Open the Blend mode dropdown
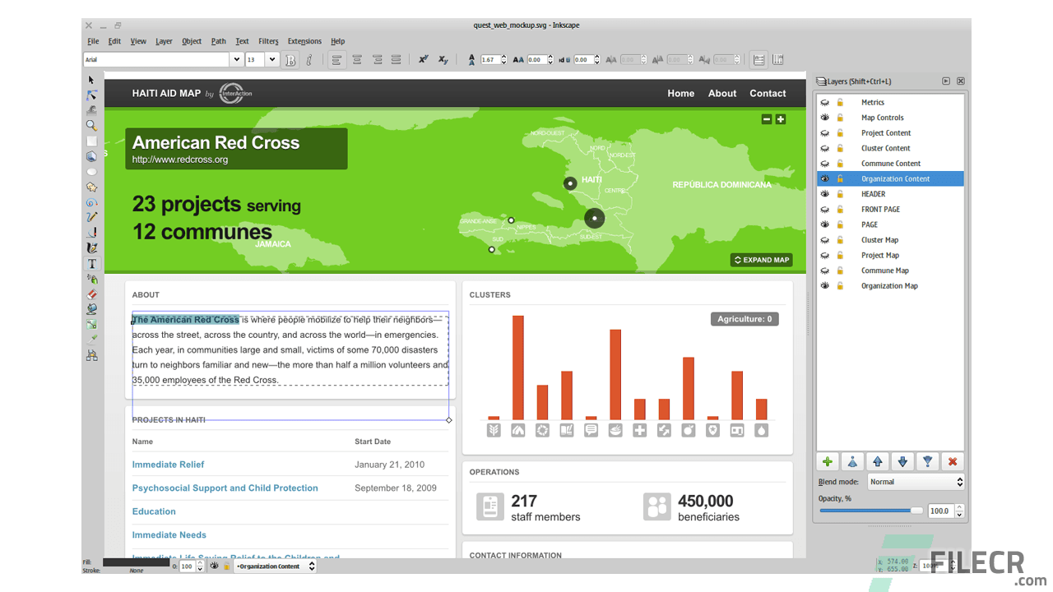The height and width of the screenshot is (592, 1053). point(916,482)
